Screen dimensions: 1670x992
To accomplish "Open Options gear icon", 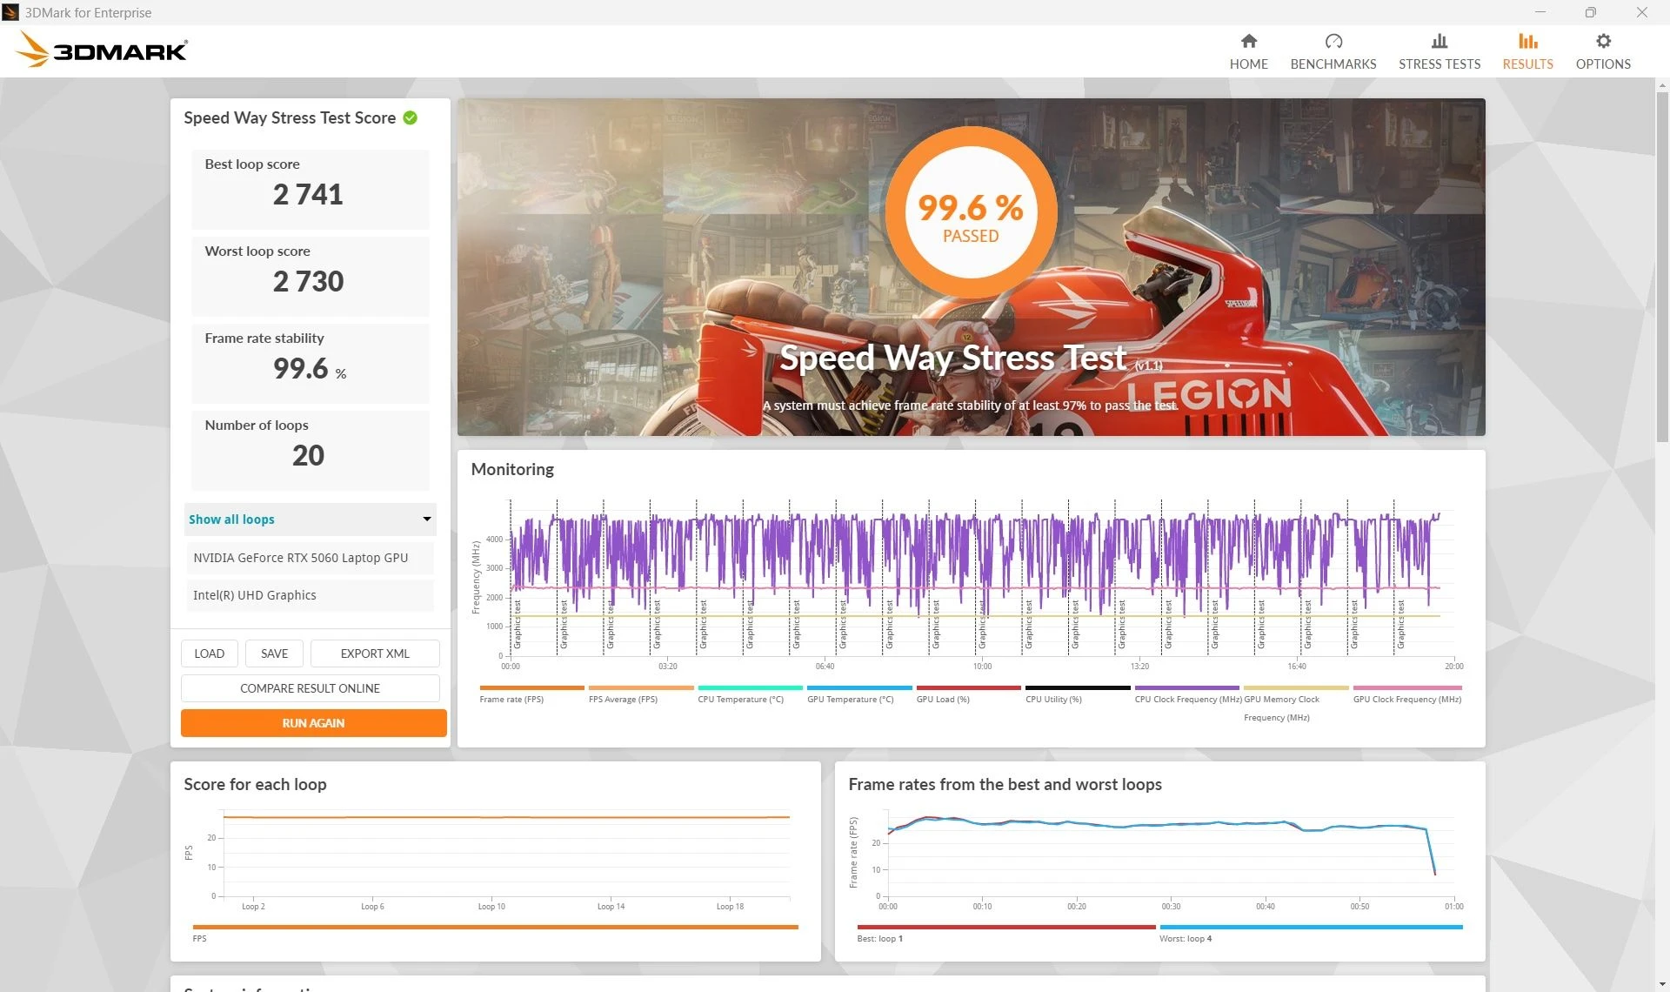I will [x=1602, y=41].
